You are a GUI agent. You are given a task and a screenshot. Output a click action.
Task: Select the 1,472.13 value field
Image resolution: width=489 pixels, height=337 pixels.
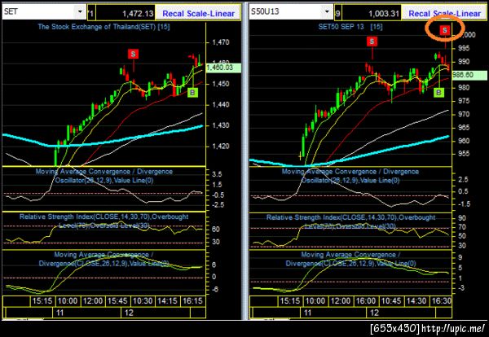click(126, 13)
